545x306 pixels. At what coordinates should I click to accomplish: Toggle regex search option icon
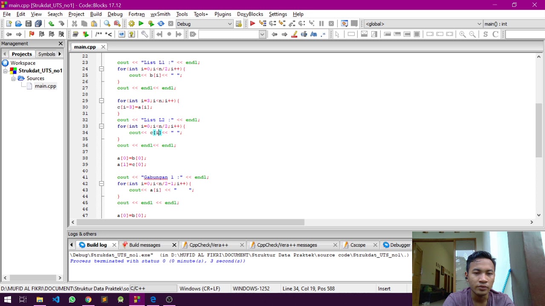click(324, 34)
